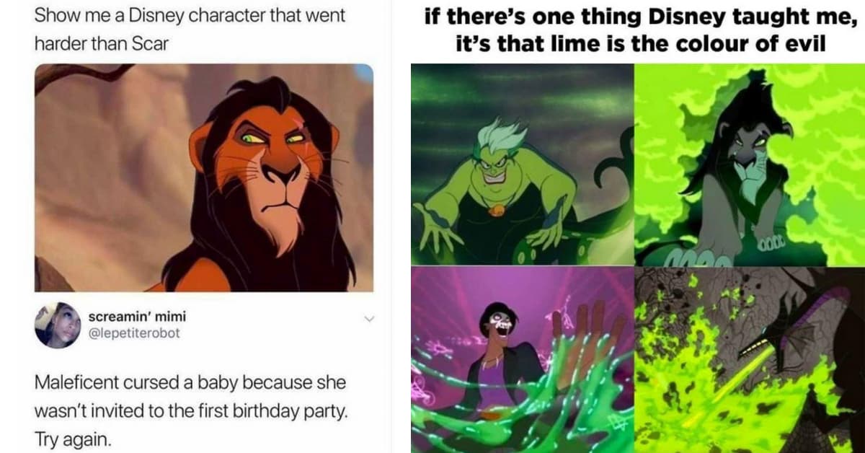The width and height of the screenshot is (865, 453).
Task: Click the @lepetiterobot handle
Action: [x=133, y=333]
